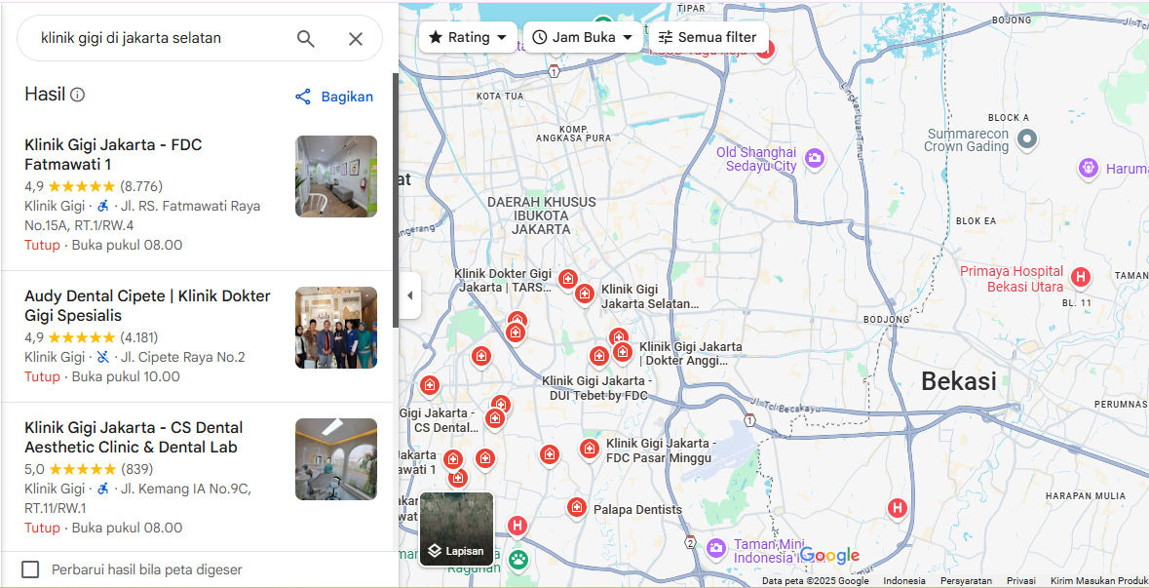Select the Klinik Dokter Gigi Jakarta TARS map pin
The width and height of the screenshot is (1149, 588).
pyautogui.click(x=567, y=279)
